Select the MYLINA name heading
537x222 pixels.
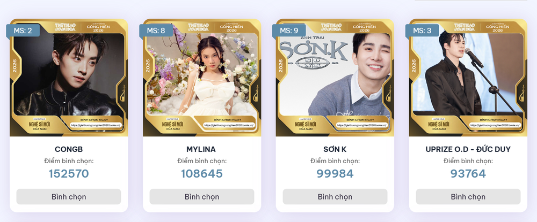tap(201, 149)
